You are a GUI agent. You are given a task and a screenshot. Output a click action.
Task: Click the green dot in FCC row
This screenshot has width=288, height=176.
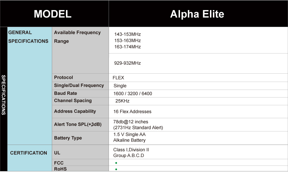pyautogui.click(x=116, y=163)
